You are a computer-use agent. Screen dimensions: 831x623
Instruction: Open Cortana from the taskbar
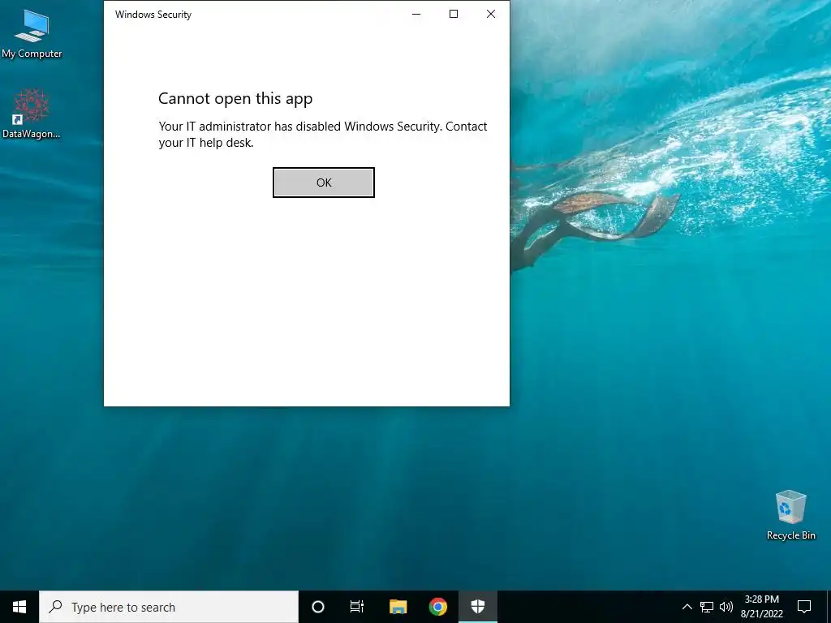tap(318, 607)
